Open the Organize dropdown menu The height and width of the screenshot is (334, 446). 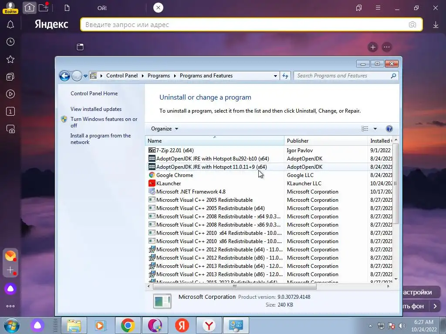coord(164,129)
